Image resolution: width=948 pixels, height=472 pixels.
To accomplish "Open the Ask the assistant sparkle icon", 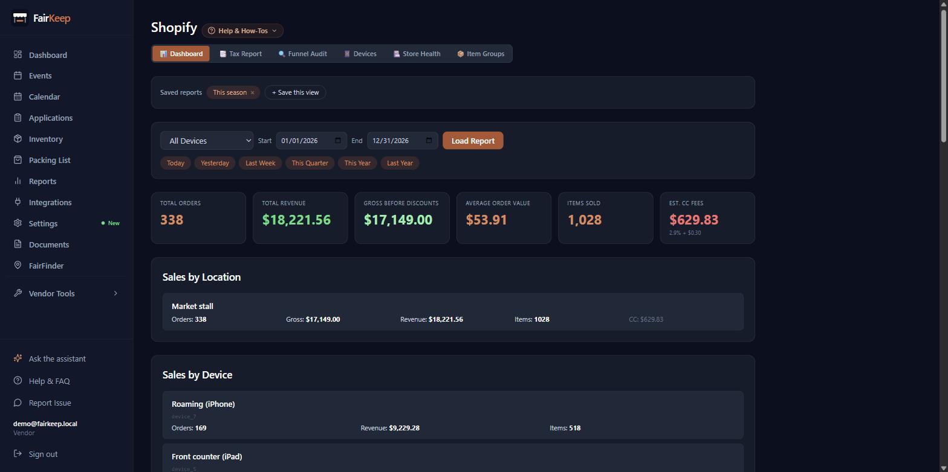I will coord(18,359).
